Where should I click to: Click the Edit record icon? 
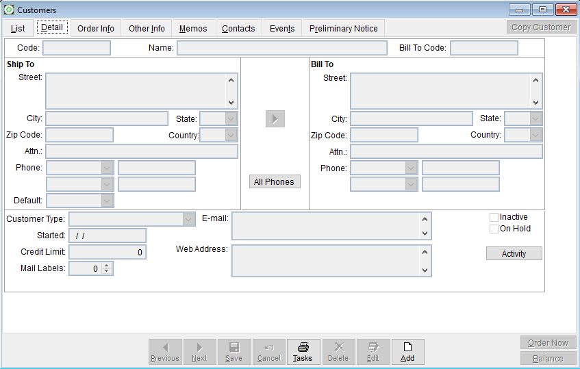pyautogui.click(x=373, y=347)
